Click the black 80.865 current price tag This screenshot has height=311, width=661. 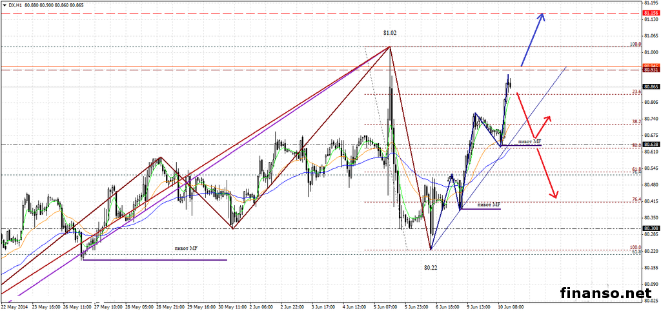tap(651, 86)
